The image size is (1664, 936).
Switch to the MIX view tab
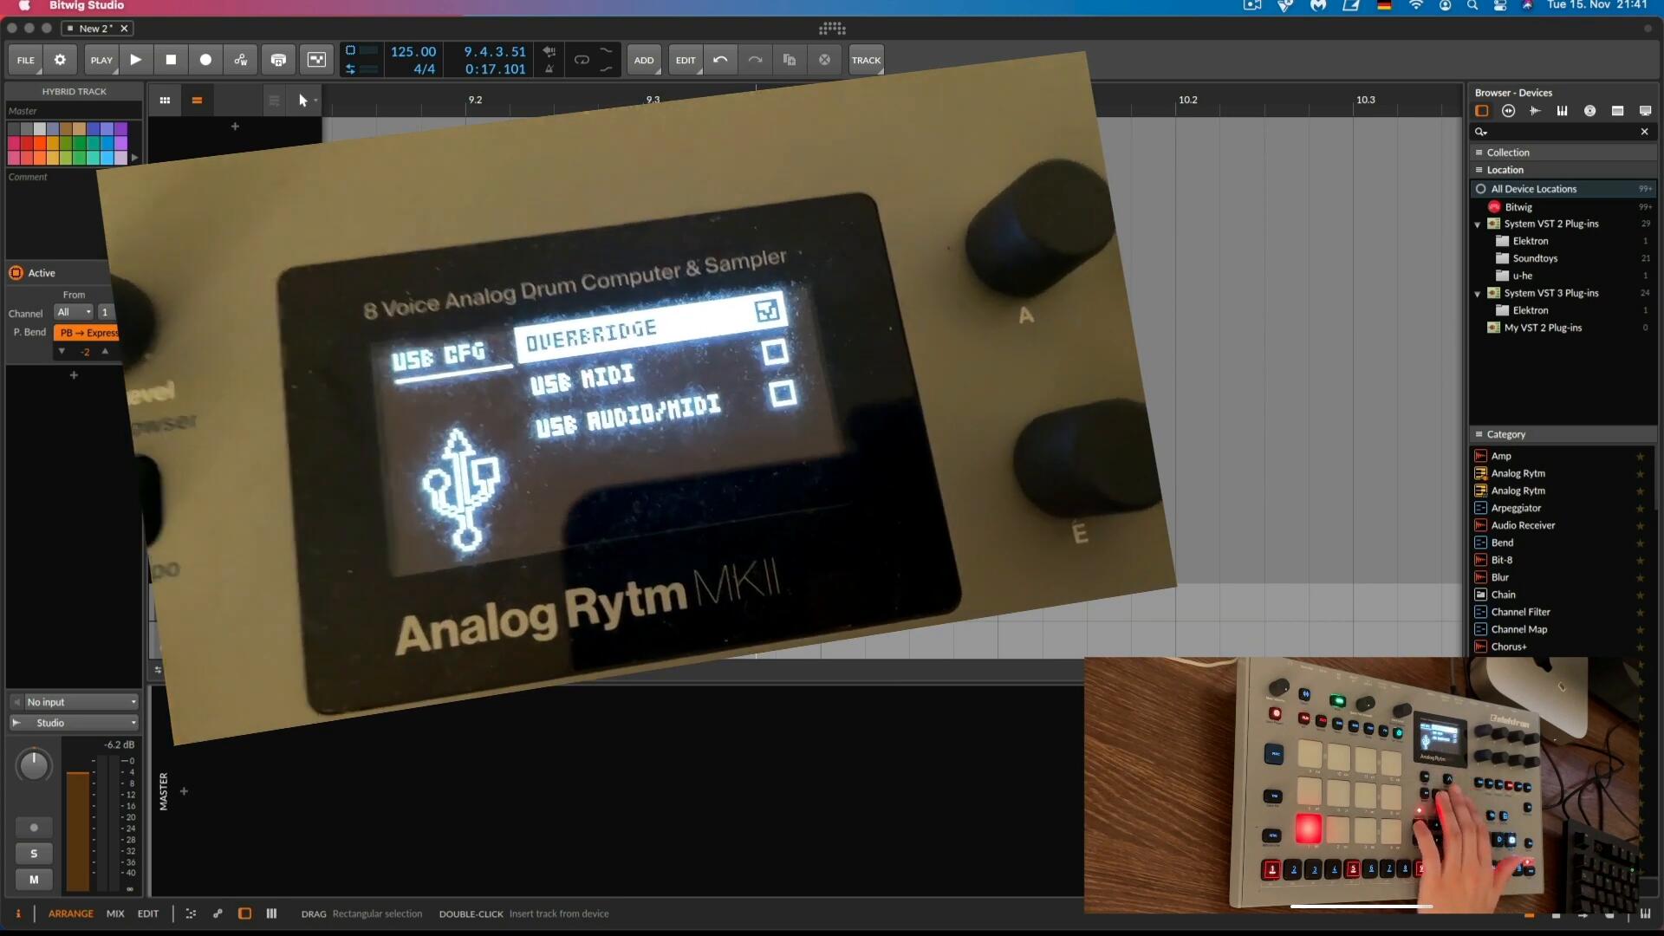click(x=115, y=913)
